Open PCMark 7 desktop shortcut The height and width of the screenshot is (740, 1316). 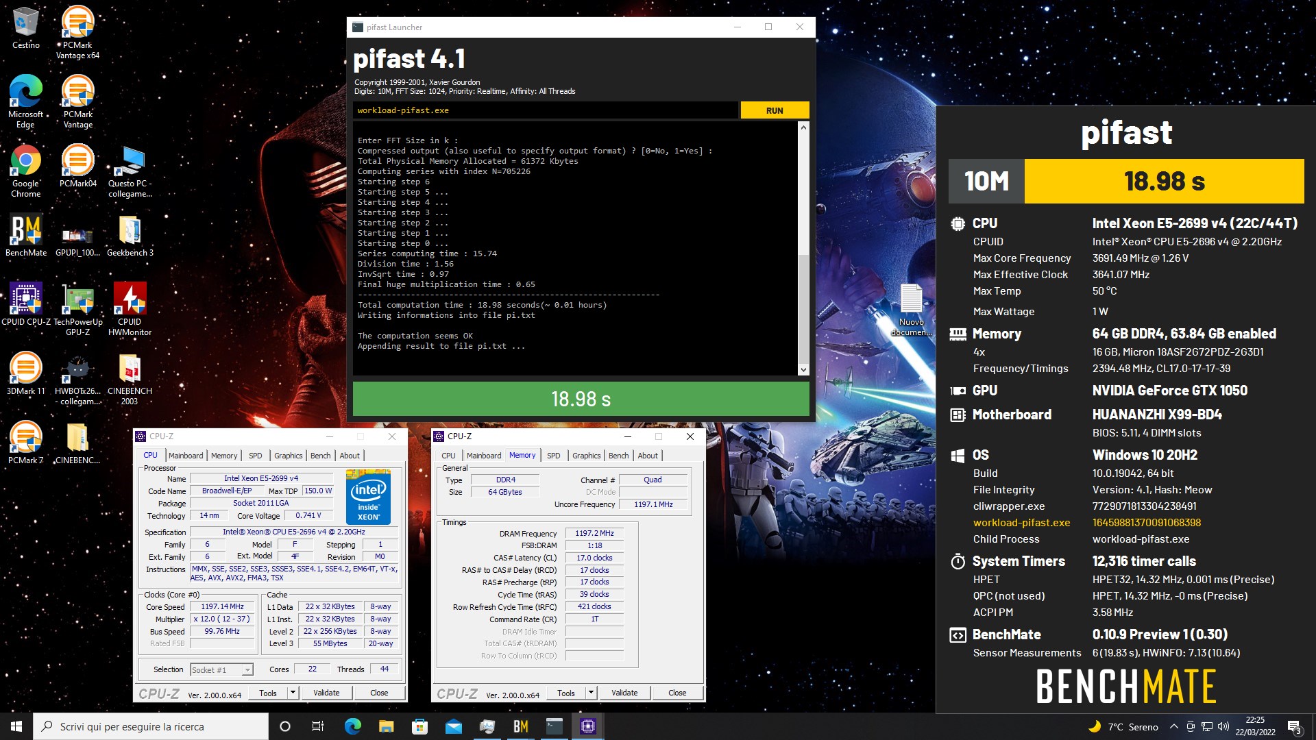[x=25, y=443]
